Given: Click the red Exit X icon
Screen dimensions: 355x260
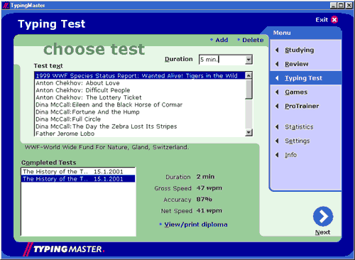Looking at the screenshot, I should (334, 20).
